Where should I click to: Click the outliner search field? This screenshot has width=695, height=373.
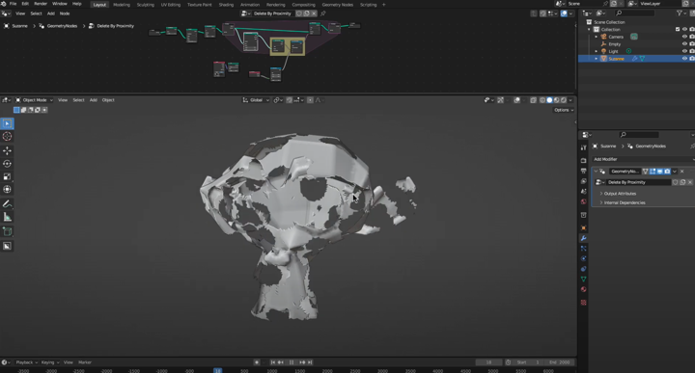pos(635,13)
